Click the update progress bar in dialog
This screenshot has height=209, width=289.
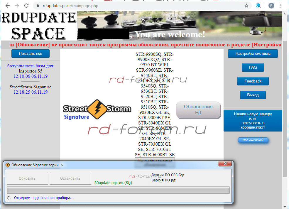[118, 190]
